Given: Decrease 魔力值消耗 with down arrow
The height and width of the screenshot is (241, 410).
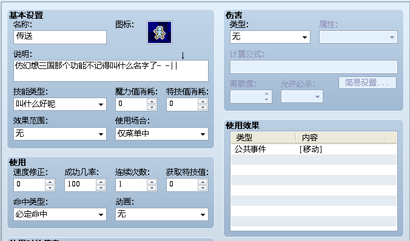Looking at the screenshot, I should tap(152, 107).
